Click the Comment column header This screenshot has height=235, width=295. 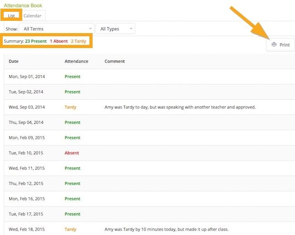tap(114, 61)
